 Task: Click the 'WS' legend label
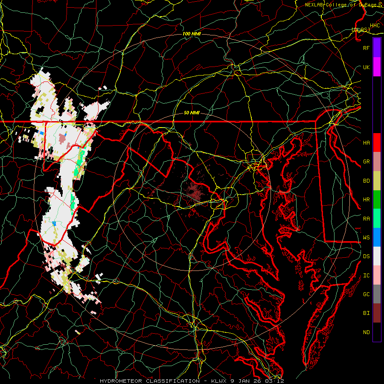(366, 238)
